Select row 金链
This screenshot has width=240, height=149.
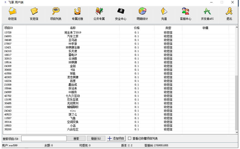tap(119, 66)
